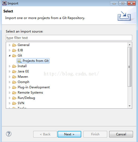Expand the Java EE category
The image size is (138, 142).
[x=9, y=71]
